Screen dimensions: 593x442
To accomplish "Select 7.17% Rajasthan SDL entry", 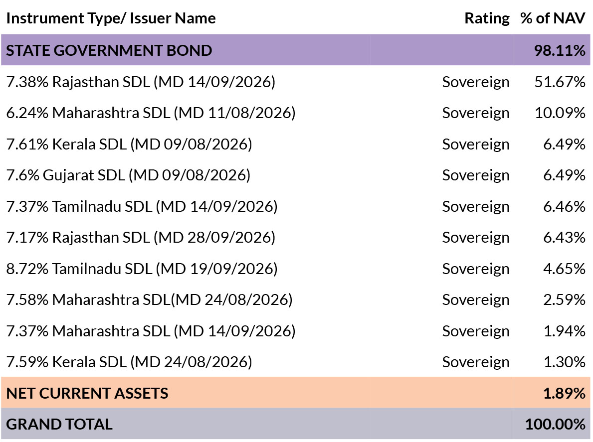I will 141,238.
